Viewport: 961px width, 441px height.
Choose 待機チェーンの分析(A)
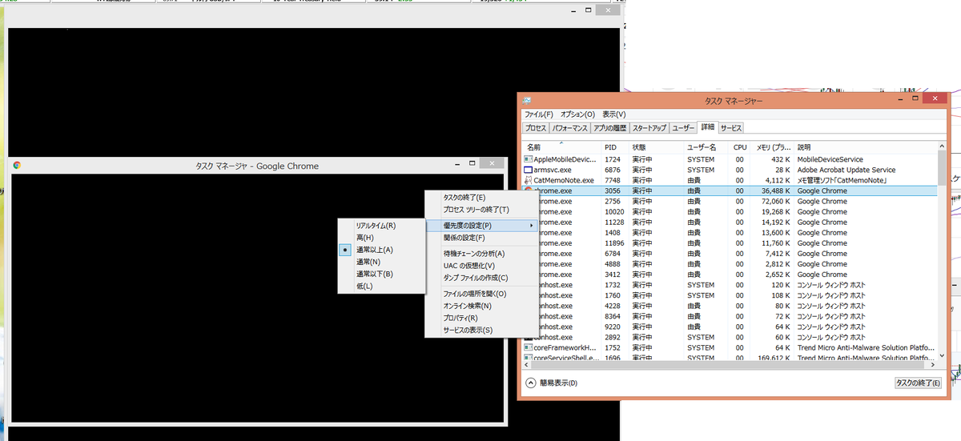(481, 254)
